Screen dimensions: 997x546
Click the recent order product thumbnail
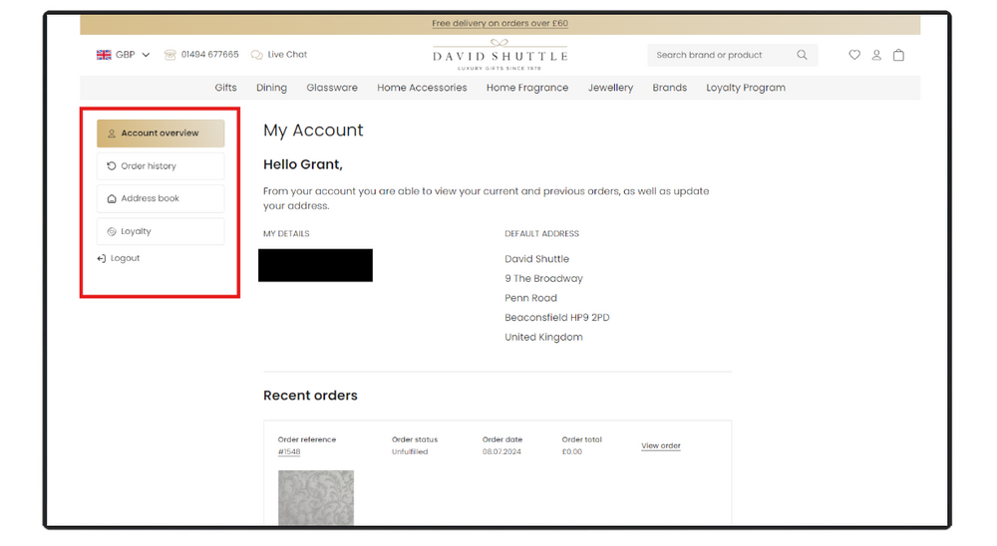point(315,496)
